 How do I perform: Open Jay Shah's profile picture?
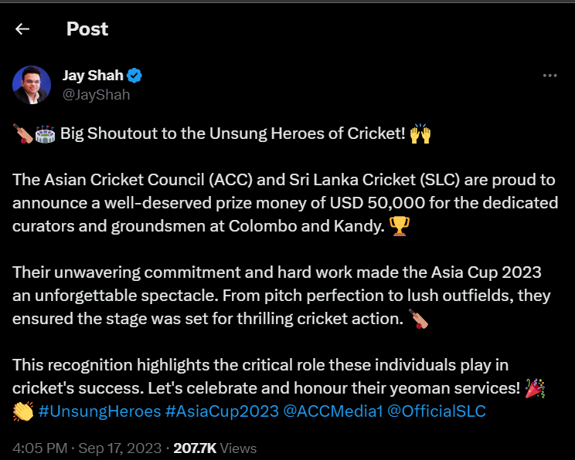[32, 85]
